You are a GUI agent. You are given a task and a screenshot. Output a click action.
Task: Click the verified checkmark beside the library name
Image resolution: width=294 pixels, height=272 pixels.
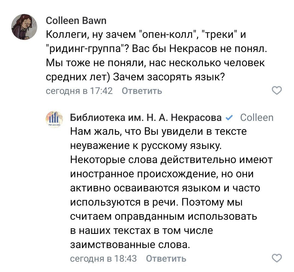[229, 118]
